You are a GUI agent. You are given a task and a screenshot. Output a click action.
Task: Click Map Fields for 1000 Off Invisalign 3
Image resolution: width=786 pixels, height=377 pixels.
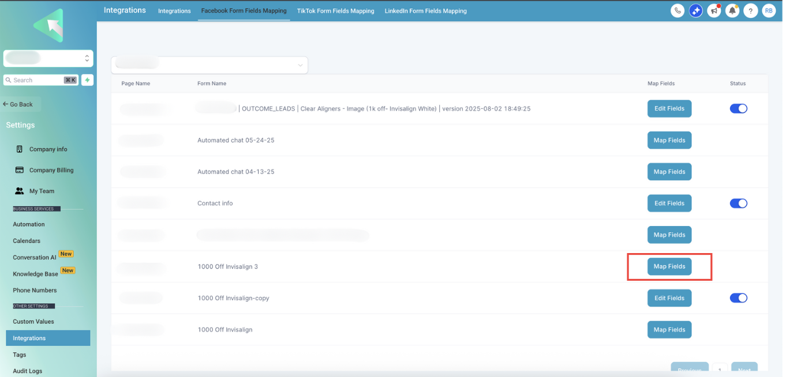pyautogui.click(x=669, y=266)
